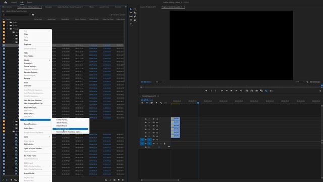The image size is (323, 182).
Task: Lock the top video track
Action: pyautogui.click(x=146, y=119)
